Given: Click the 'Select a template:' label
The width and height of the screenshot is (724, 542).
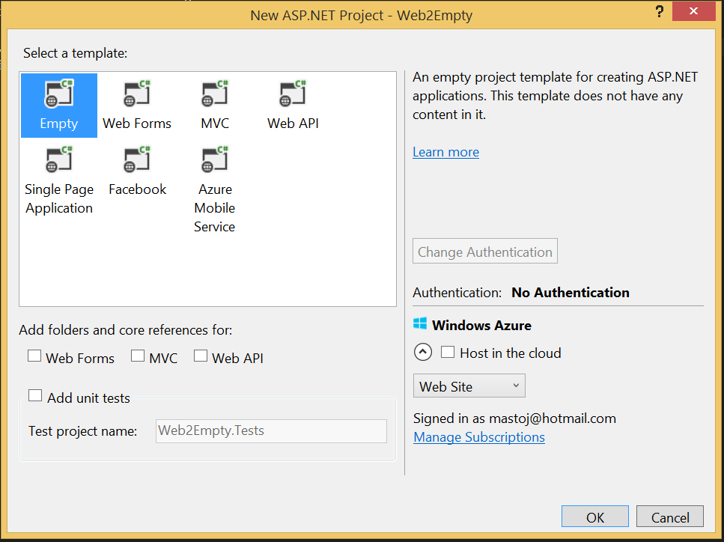Looking at the screenshot, I should pyautogui.click(x=76, y=53).
